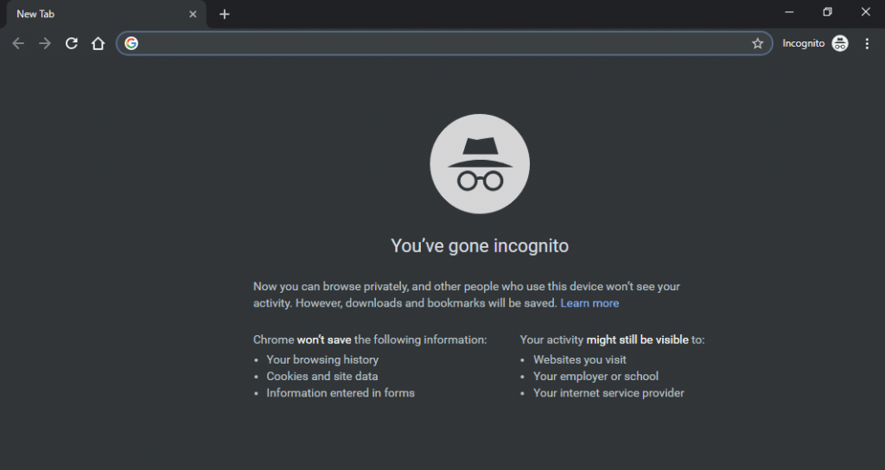Go forward using the forward arrow
The image size is (885, 470).
(x=45, y=43)
